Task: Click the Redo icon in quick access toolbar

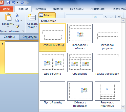Action: point(22,3)
